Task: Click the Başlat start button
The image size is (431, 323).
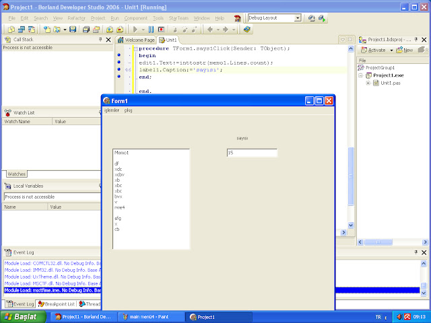Action: 23,317
